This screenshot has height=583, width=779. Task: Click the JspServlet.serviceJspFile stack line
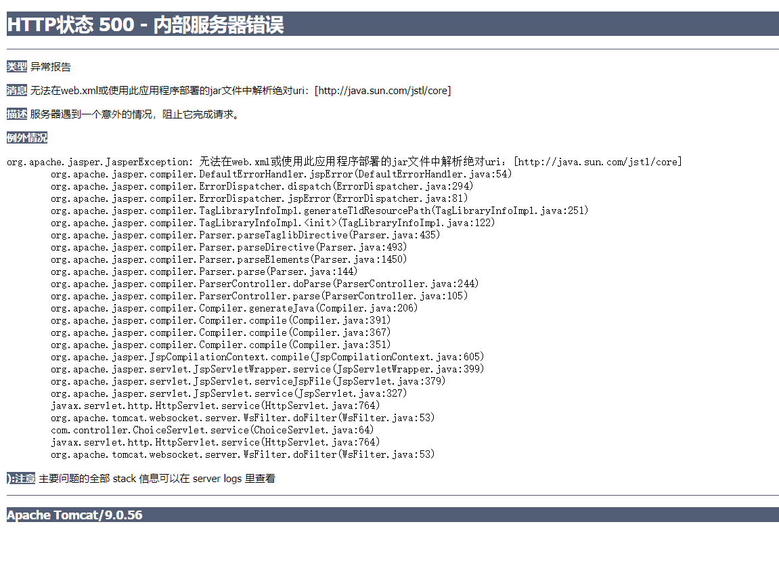248,381
